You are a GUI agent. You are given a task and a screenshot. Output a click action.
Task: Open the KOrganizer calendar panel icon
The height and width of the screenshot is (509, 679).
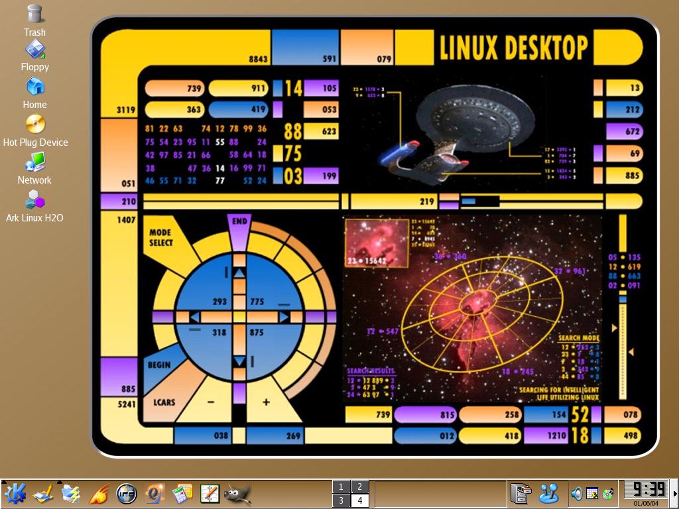pos(182,494)
